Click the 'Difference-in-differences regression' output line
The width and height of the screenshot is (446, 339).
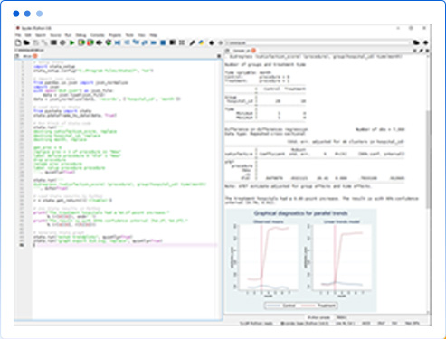267,129
